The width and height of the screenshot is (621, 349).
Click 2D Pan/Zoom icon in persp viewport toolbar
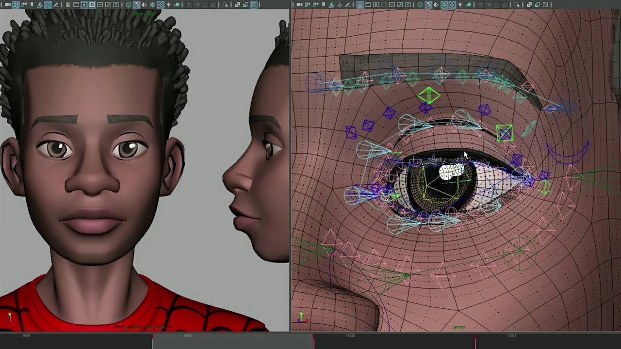(x=339, y=5)
